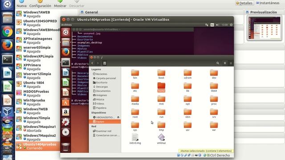The width and height of the screenshot is (285, 160).
Task: Click the VM preview thumbnail
Action: pos(264,28)
